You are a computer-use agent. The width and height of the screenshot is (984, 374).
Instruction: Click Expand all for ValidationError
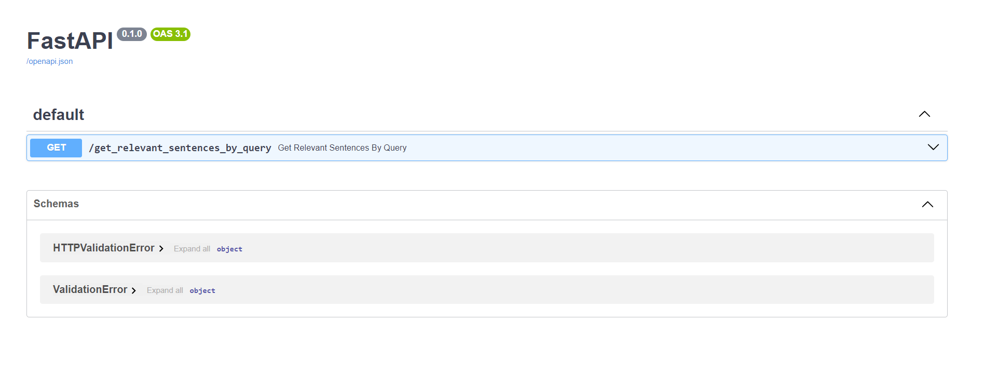(x=165, y=290)
